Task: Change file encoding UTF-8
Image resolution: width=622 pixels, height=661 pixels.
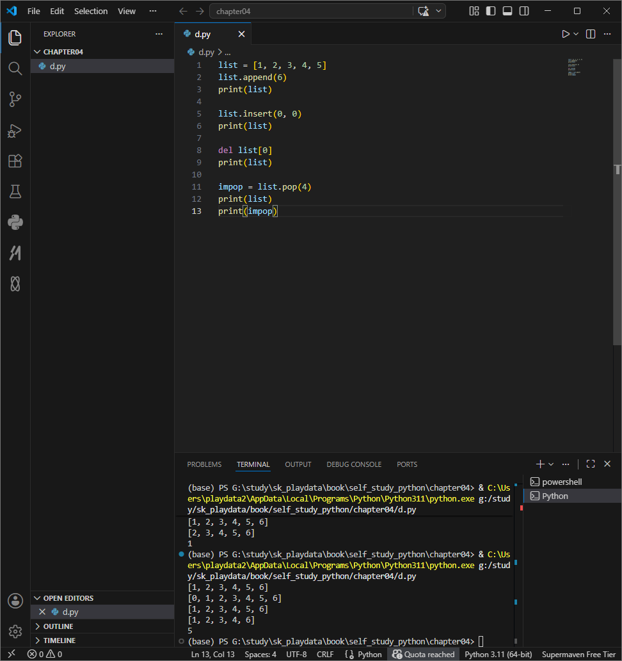Action: point(296,654)
